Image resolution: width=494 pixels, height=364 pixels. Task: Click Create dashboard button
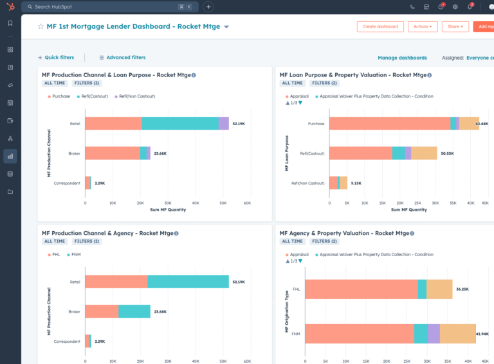pyautogui.click(x=380, y=27)
